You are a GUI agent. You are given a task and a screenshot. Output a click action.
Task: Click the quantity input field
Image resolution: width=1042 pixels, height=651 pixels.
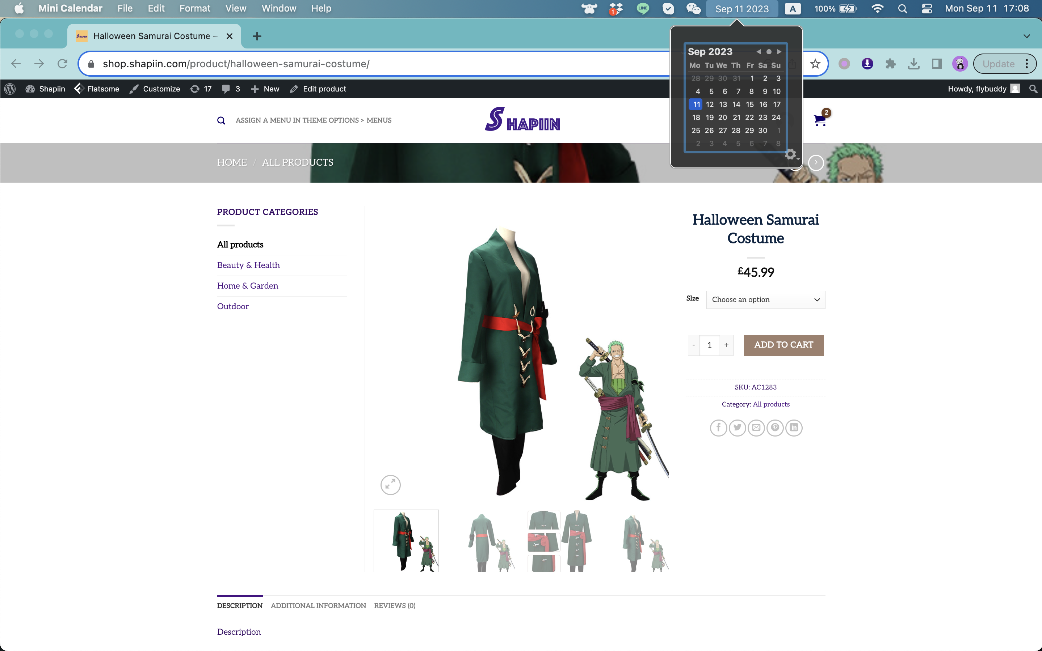tap(709, 345)
